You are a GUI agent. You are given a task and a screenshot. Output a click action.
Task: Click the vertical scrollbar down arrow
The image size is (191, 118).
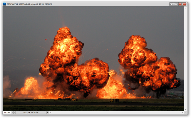click(x=185, y=109)
